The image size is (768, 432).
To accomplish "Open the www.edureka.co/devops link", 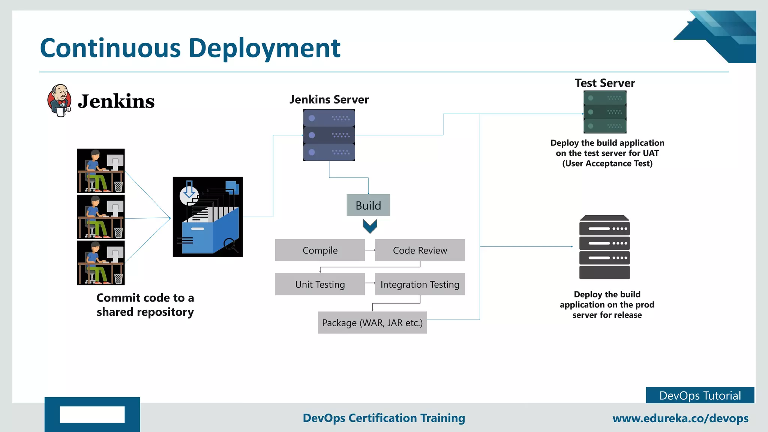I will [680, 418].
